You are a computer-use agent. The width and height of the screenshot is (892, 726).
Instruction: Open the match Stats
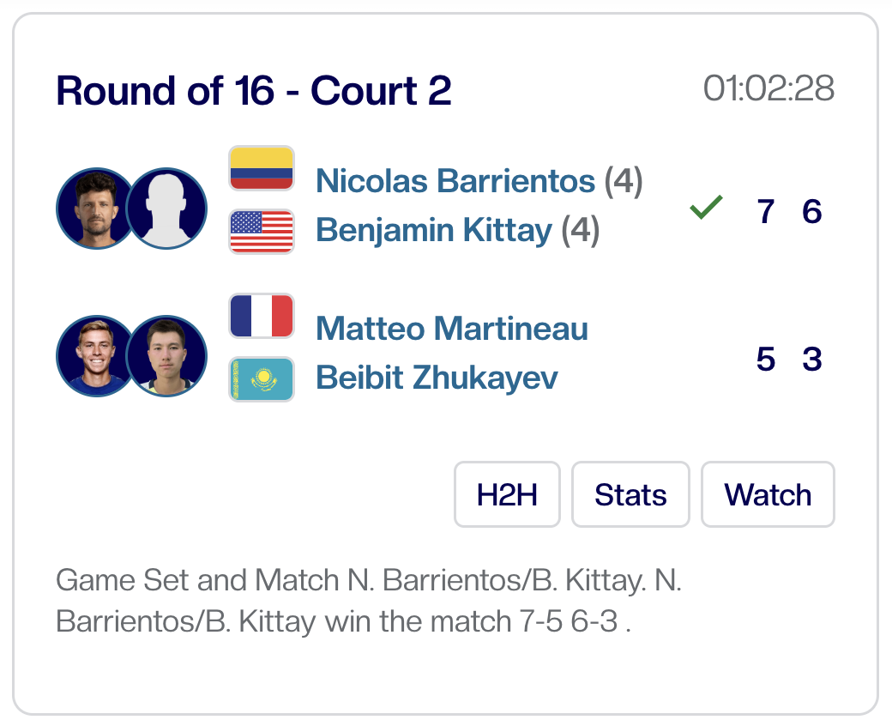[x=630, y=494]
